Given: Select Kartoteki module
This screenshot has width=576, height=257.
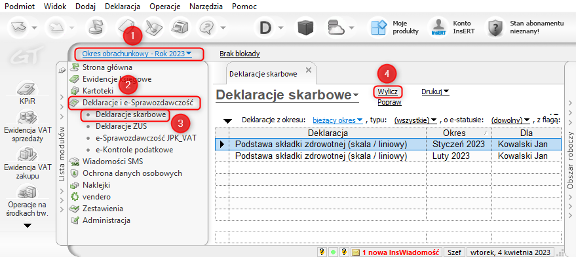Looking at the screenshot, I should [98, 90].
